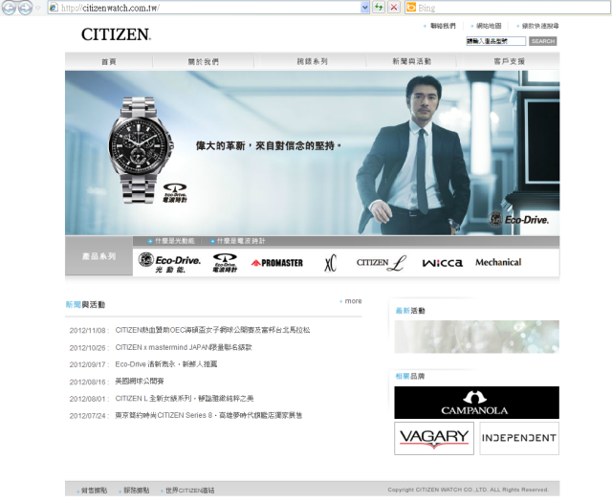Open the 什麼是電波時計 link
Image resolution: width=612 pixels, height=503 pixels.
[241, 241]
